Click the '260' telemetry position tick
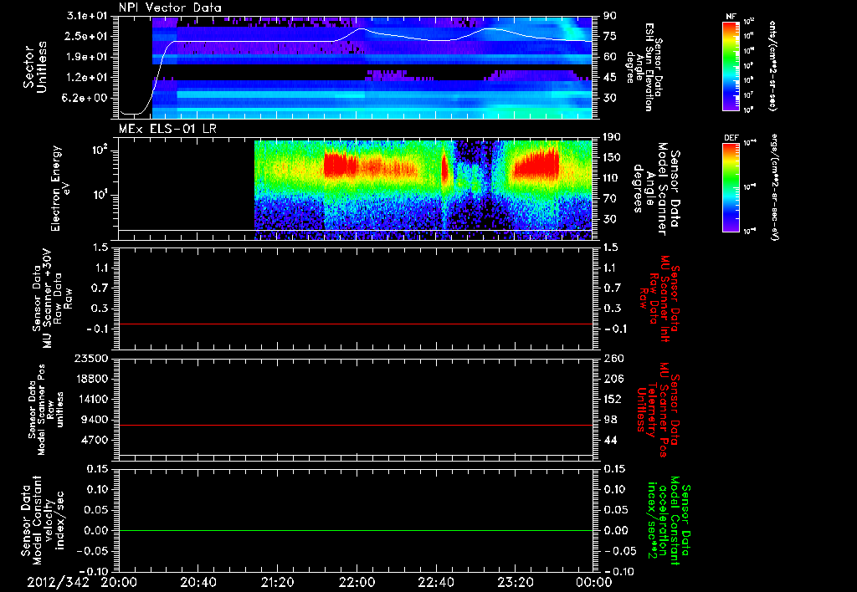 [x=613, y=359]
